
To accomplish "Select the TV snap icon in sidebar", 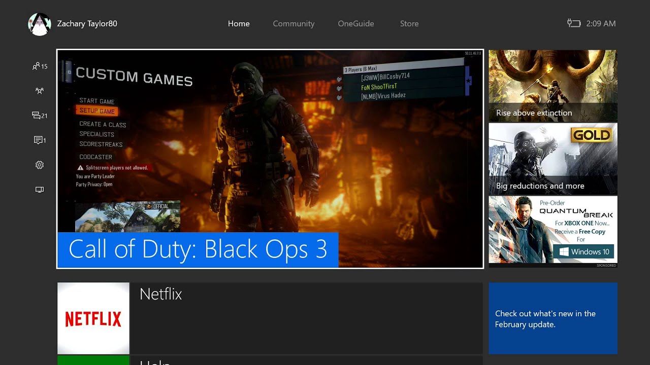I will click(40, 190).
